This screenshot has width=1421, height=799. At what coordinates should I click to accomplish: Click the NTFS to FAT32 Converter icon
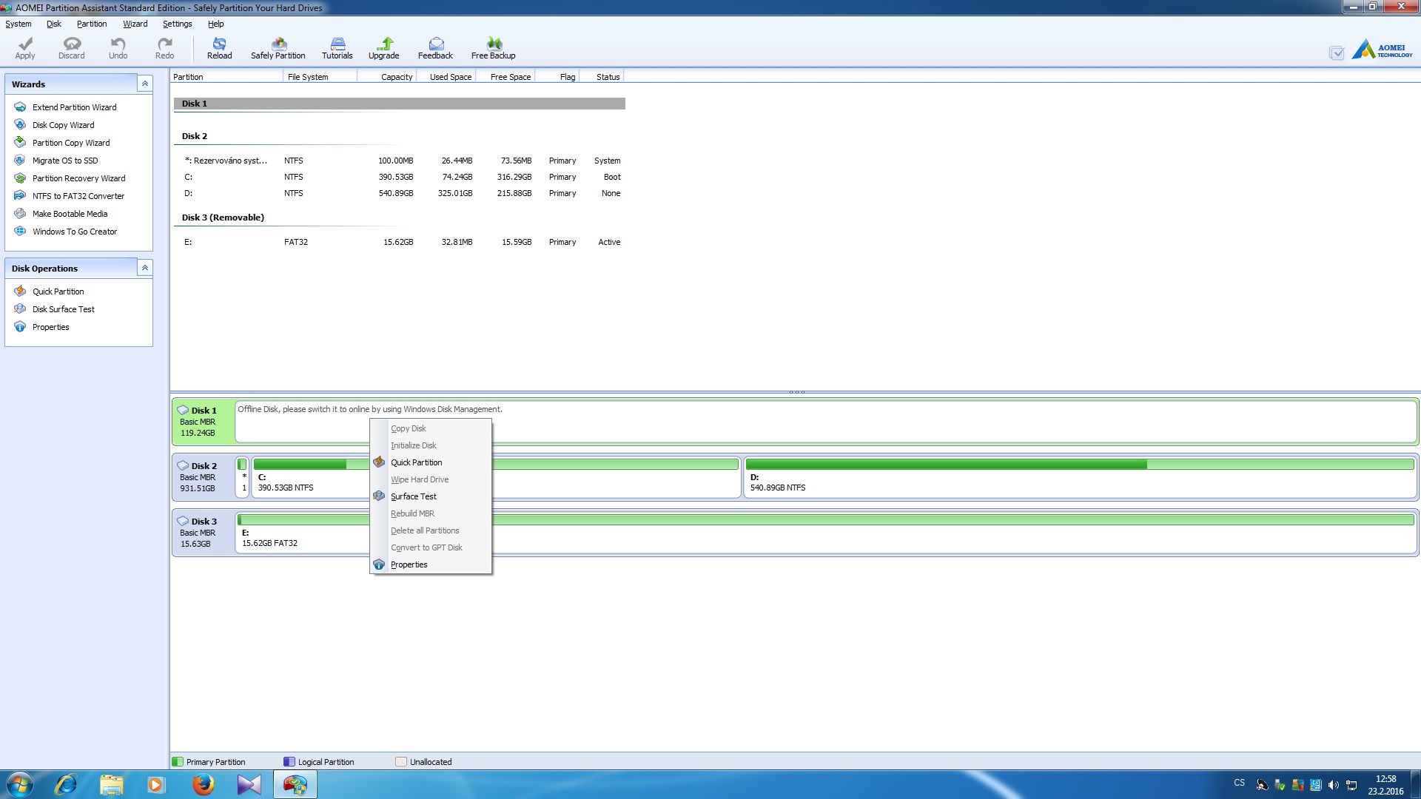[x=20, y=196]
